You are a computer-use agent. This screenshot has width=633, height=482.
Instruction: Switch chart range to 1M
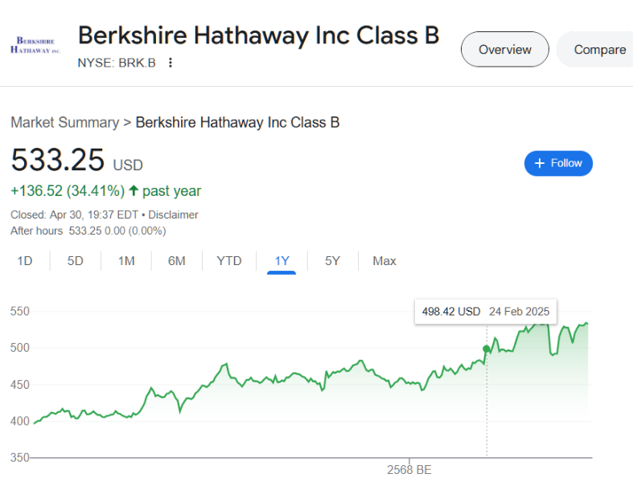point(126,261)
